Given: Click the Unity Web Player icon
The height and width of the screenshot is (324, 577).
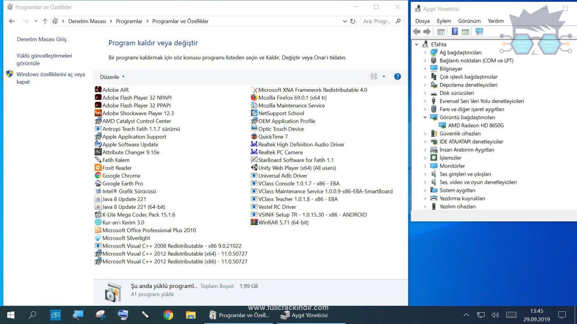Looking at the screenshot, I should (254, 168).
